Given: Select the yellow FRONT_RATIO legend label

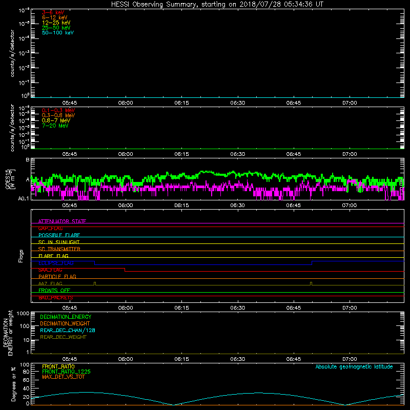Looking at the screenshot, I should (x=58, y=366).
